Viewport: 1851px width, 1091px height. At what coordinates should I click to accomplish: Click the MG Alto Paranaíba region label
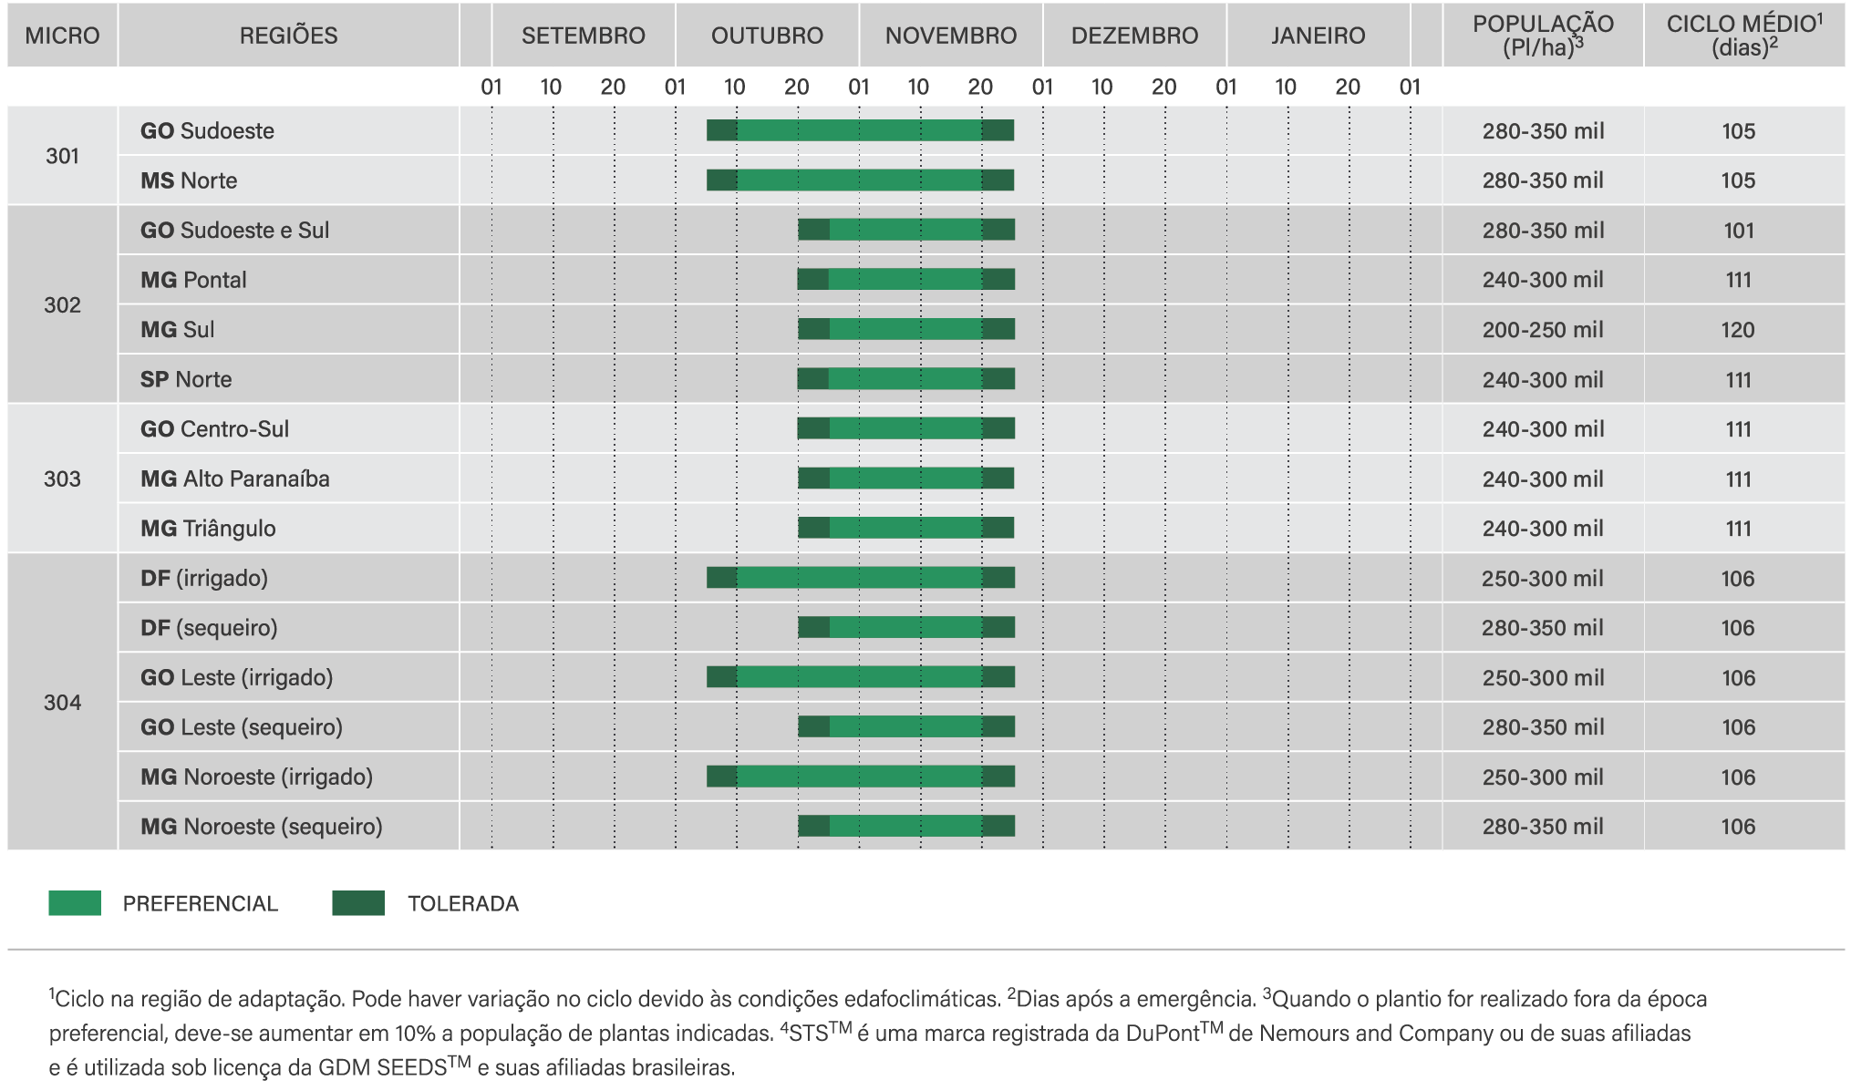234,479
